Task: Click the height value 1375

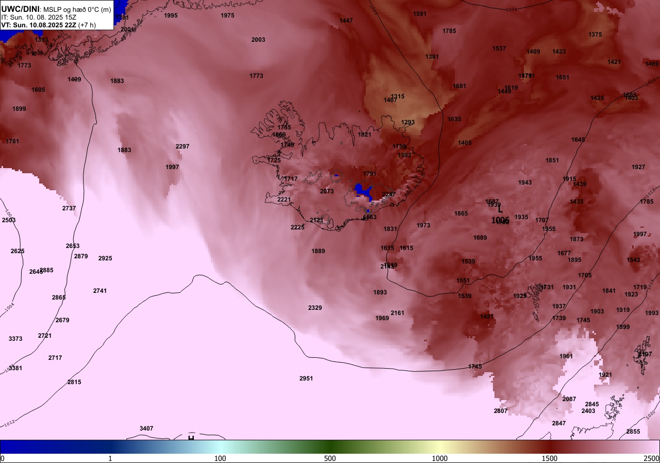Action: point(595,35)
